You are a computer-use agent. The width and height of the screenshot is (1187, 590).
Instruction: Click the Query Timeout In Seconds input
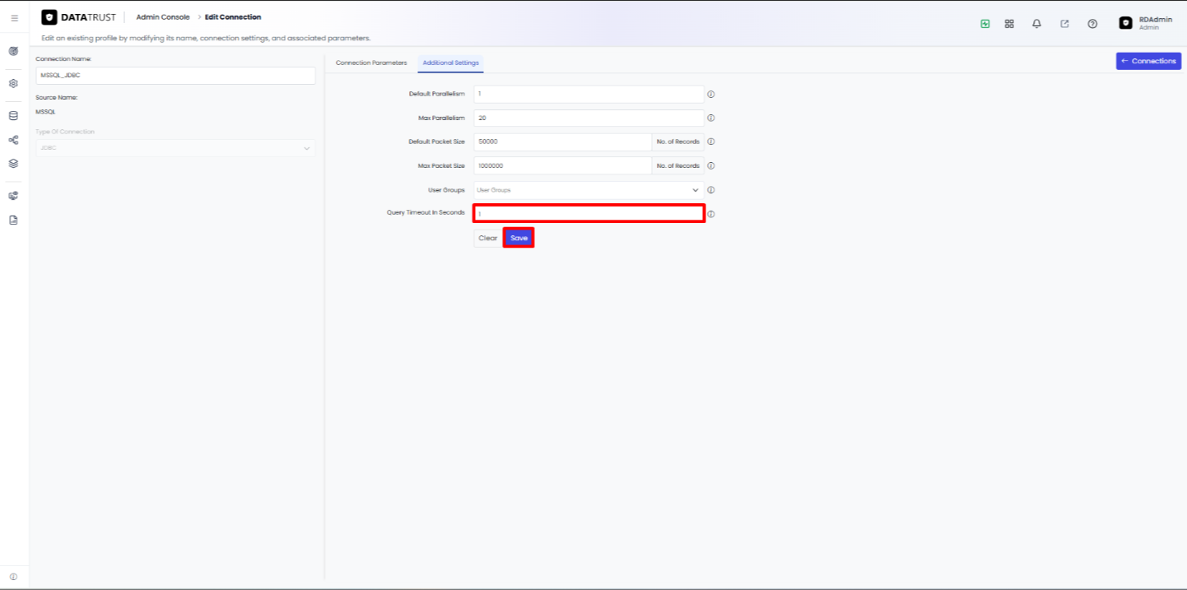tap(589, 214)
